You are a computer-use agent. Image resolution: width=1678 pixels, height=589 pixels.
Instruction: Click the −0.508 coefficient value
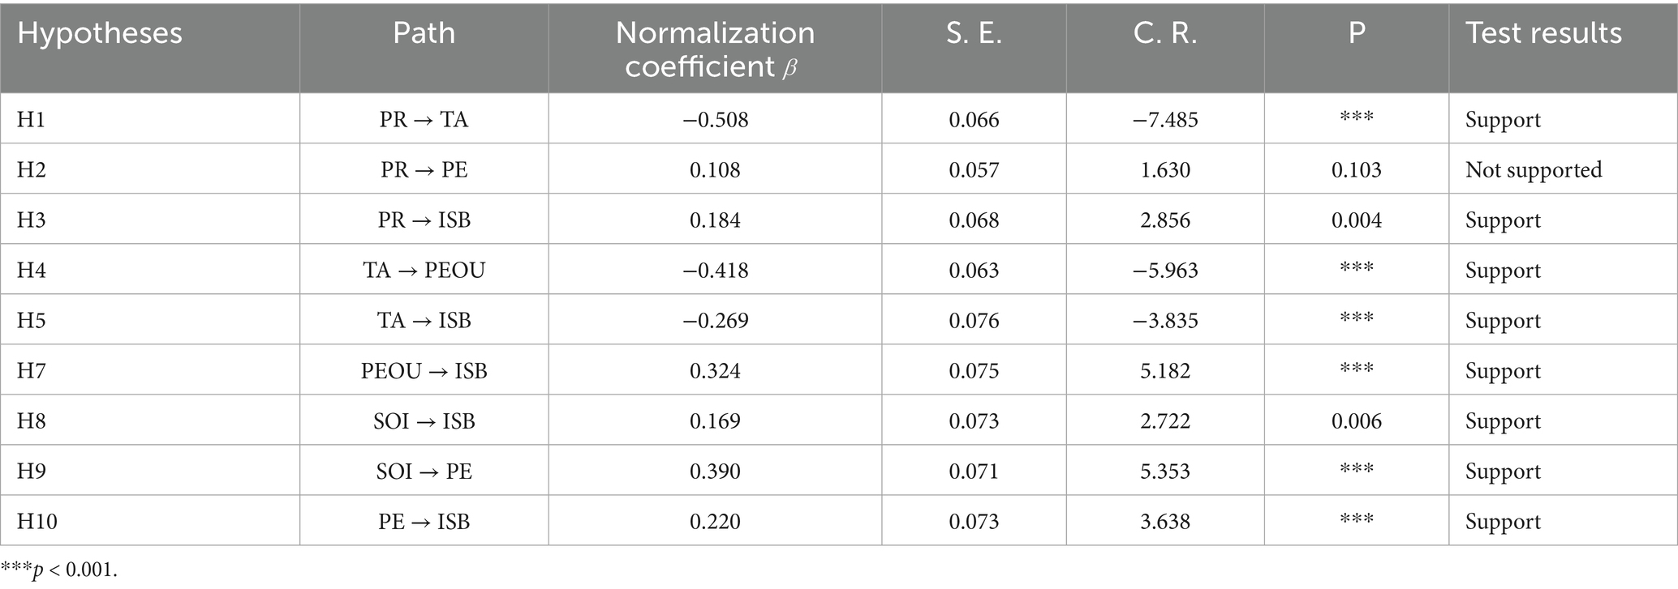point(715,120)
